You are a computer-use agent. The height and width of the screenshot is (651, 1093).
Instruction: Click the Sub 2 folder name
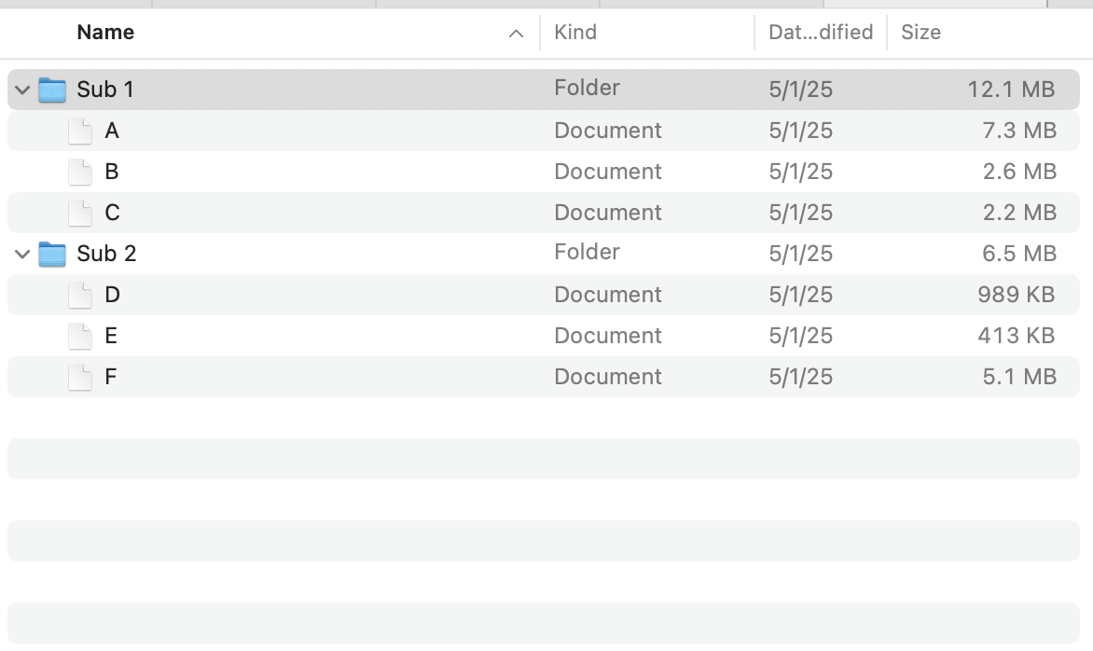pos(106,254)
